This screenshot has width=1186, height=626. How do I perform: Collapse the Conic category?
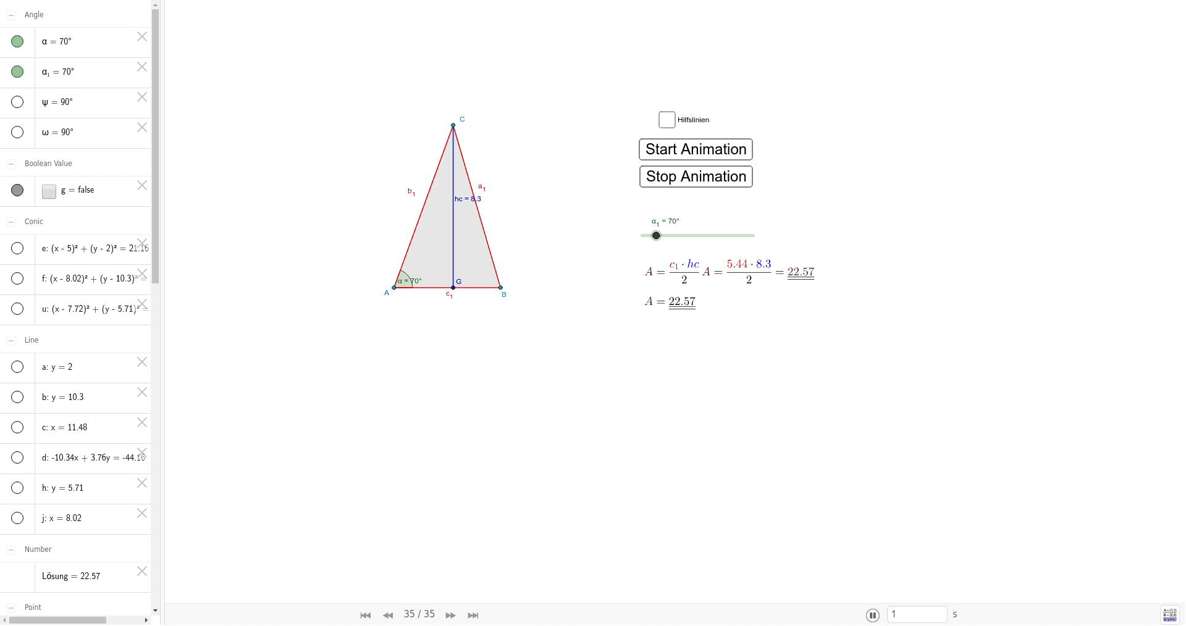(11, 222)
